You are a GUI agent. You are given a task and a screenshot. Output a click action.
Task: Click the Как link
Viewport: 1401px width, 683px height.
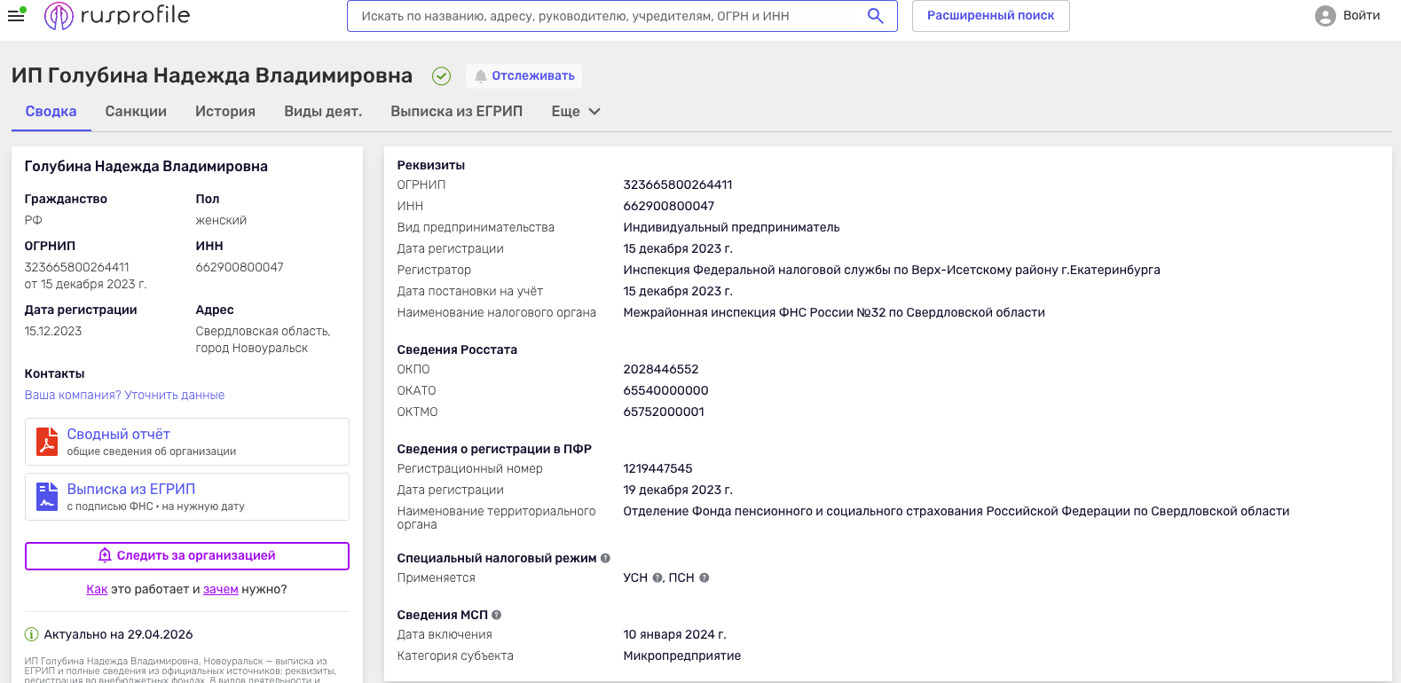pos(97,589)
